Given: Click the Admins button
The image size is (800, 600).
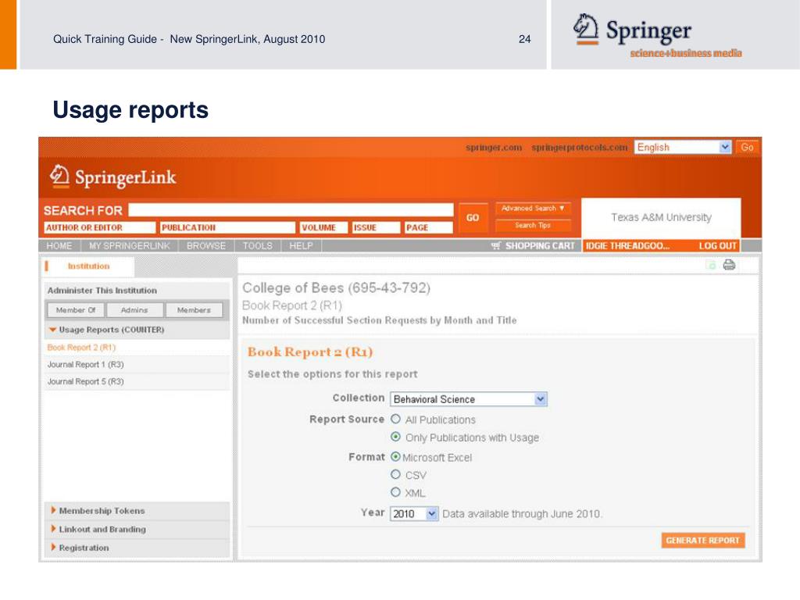Looking at the screenshot, I should pos(134,309).
